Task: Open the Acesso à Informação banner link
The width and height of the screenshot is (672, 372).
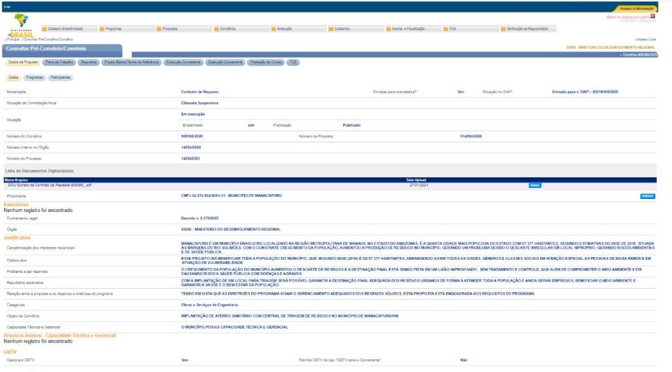Action: click(637, 8)
